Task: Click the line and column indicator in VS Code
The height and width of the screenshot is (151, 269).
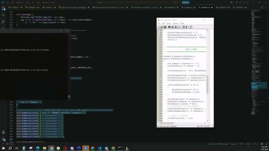Action: pos(218,144)
